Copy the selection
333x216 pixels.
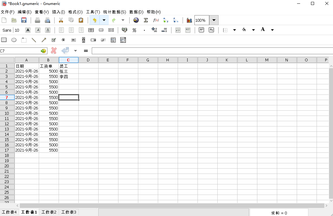tap(71, 20)
